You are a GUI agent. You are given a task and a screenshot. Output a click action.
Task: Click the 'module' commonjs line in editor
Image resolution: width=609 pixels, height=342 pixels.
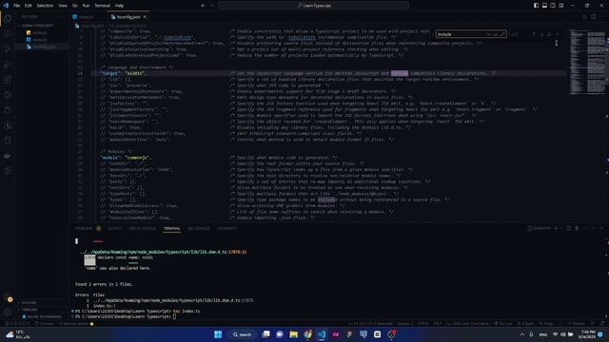pyautogui.click(x=126, y=158)
